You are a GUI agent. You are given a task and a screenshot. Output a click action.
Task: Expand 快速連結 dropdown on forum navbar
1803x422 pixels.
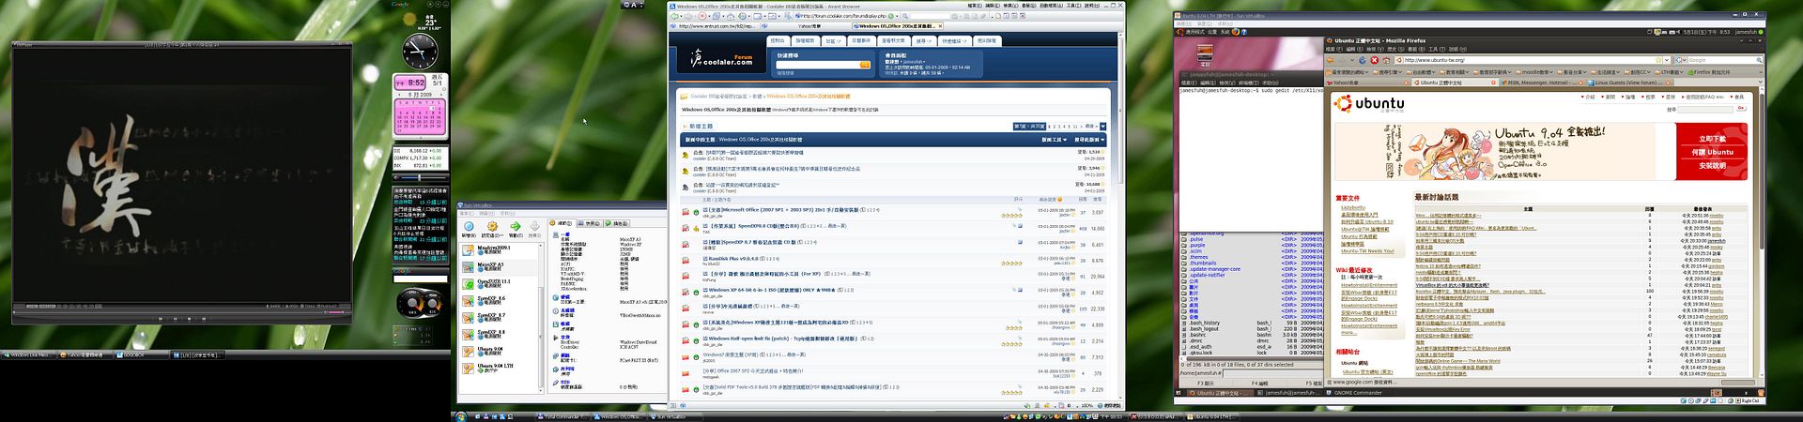coord(955,40)
